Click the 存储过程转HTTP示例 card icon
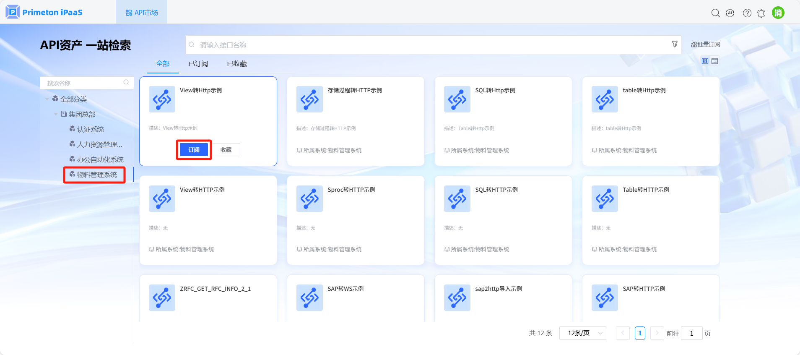Viewport: 800px width, 355px height. (x=309, y=99)
